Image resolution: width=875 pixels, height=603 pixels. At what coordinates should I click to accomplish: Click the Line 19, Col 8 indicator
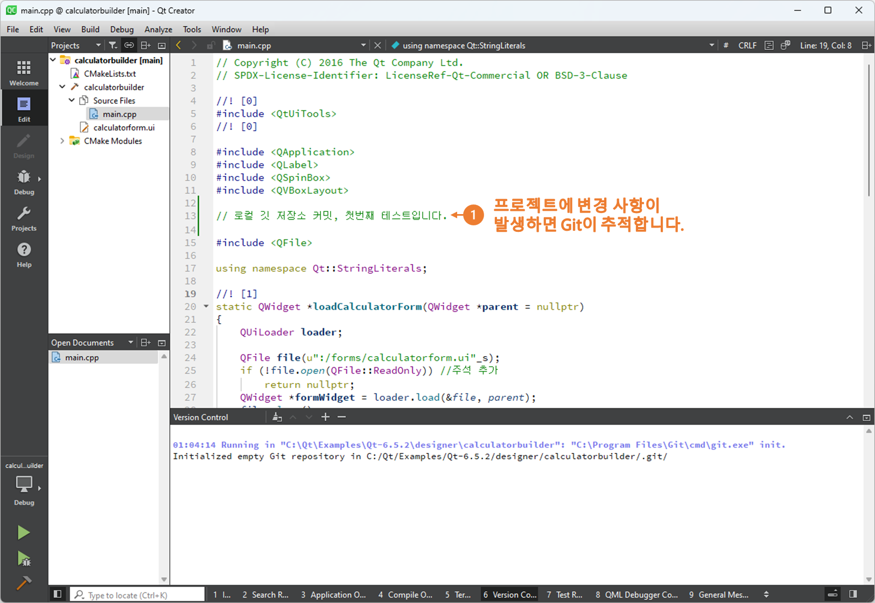(x=825, y=45)
